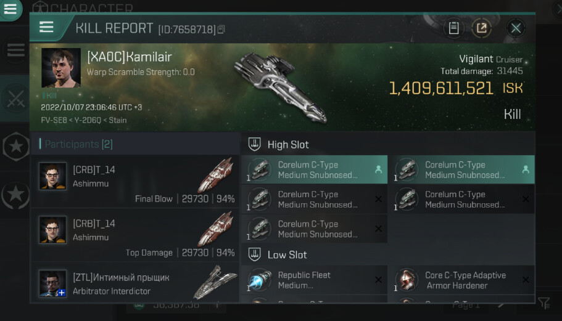Select the Top Damage participant row
The image size is (562, 321).
pyautogui.click(x=136, y=237)
